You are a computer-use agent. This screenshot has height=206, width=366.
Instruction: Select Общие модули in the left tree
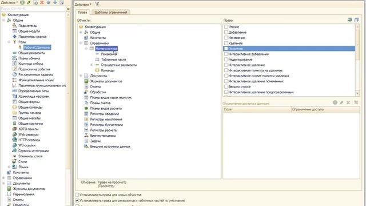(x=29, y=31)
